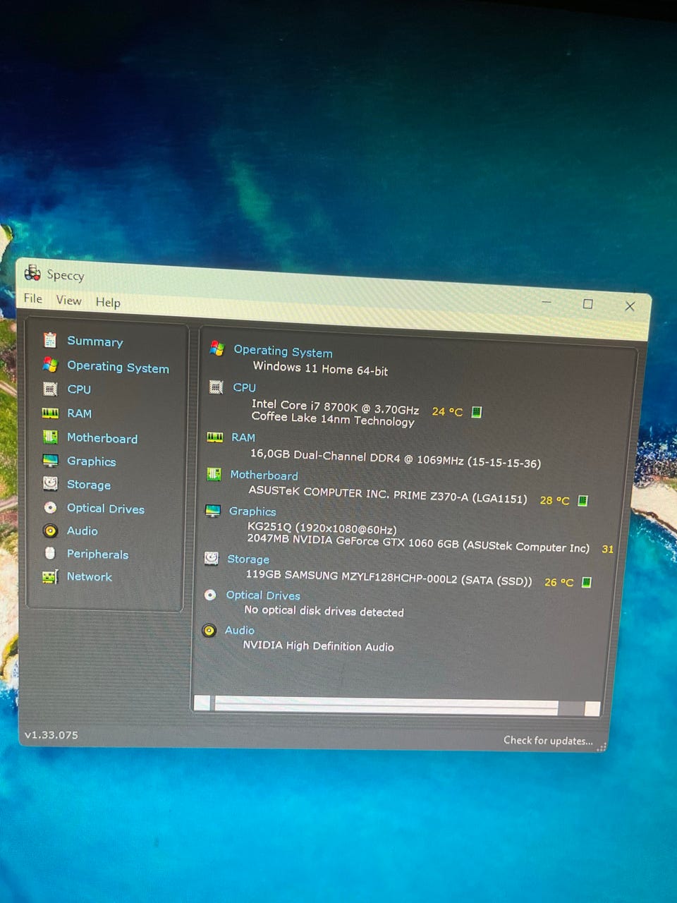The height and width of the screenshot is (903, 677).
Task: Click the CPU temperature indicator icon
Action: 477,412
